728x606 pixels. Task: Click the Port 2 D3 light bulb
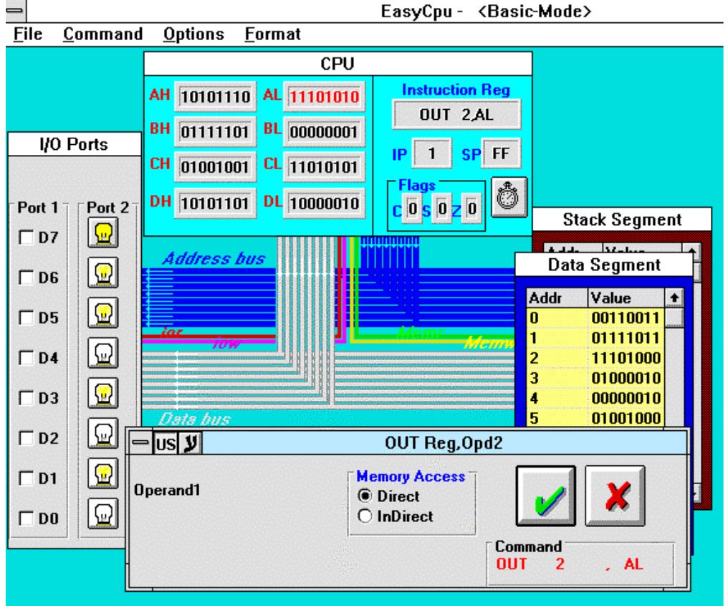point(103,393)
